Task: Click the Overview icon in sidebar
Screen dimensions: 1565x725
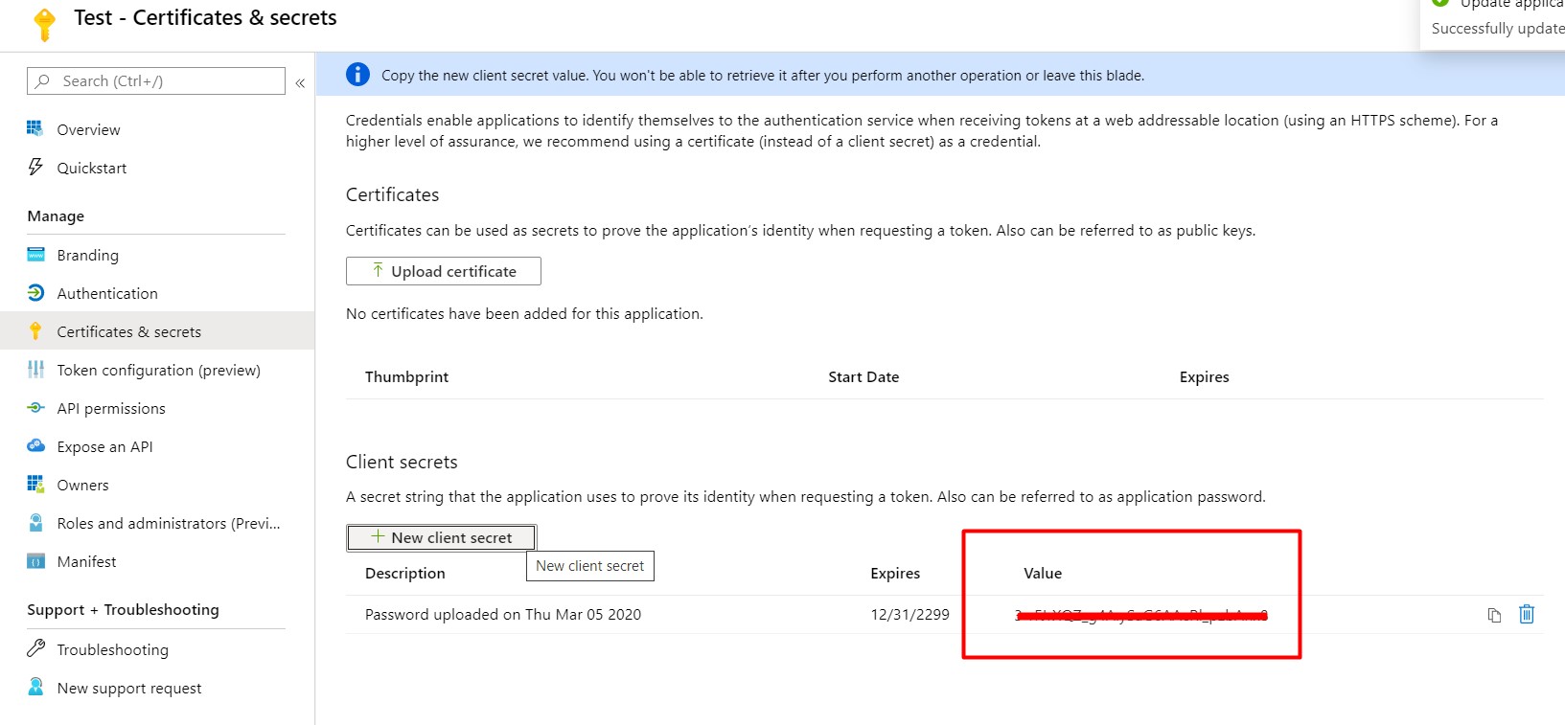Action: coord(35,129)
